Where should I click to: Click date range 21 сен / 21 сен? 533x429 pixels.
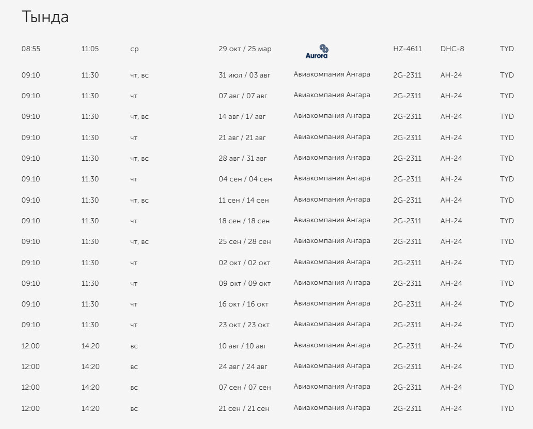[244, 409]
